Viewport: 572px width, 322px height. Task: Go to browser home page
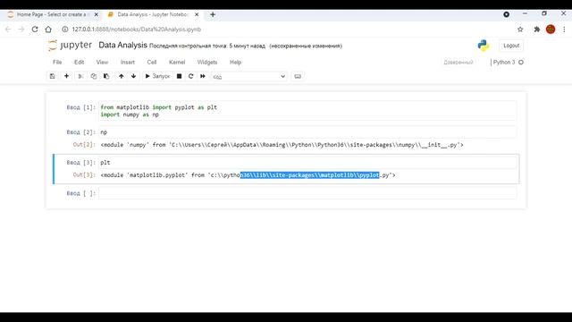click(48, 30)
